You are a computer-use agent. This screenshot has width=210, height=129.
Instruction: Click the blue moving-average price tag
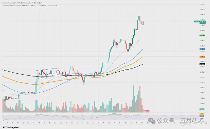(x=202, y=49)
